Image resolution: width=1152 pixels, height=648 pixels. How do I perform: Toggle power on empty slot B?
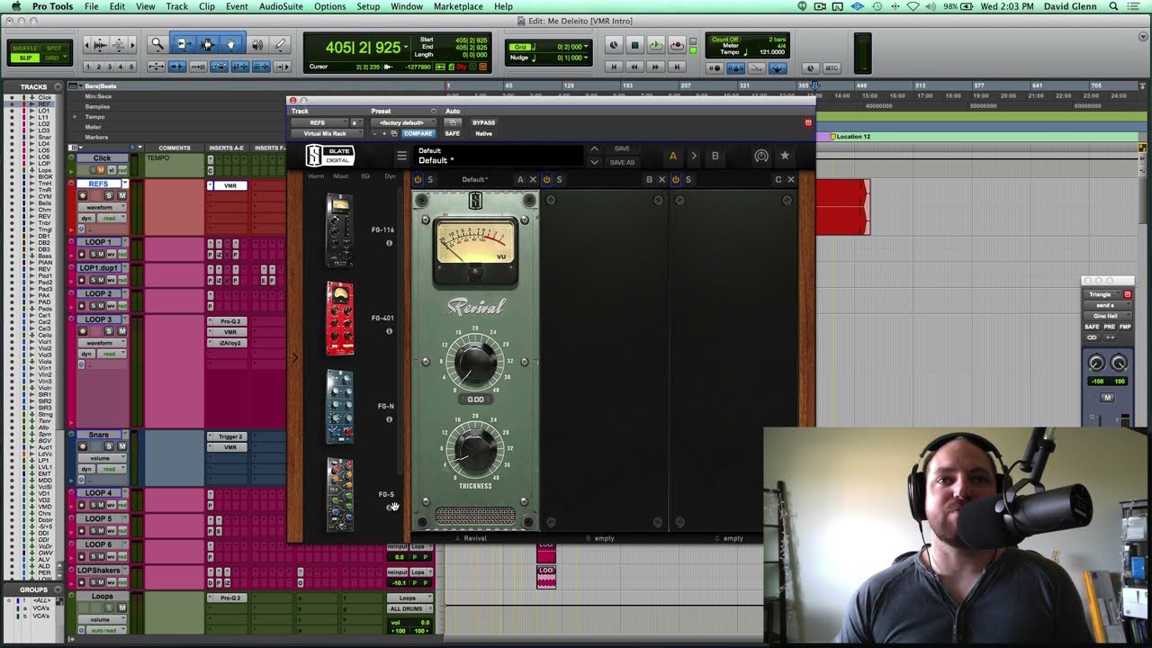pos(546,179)
